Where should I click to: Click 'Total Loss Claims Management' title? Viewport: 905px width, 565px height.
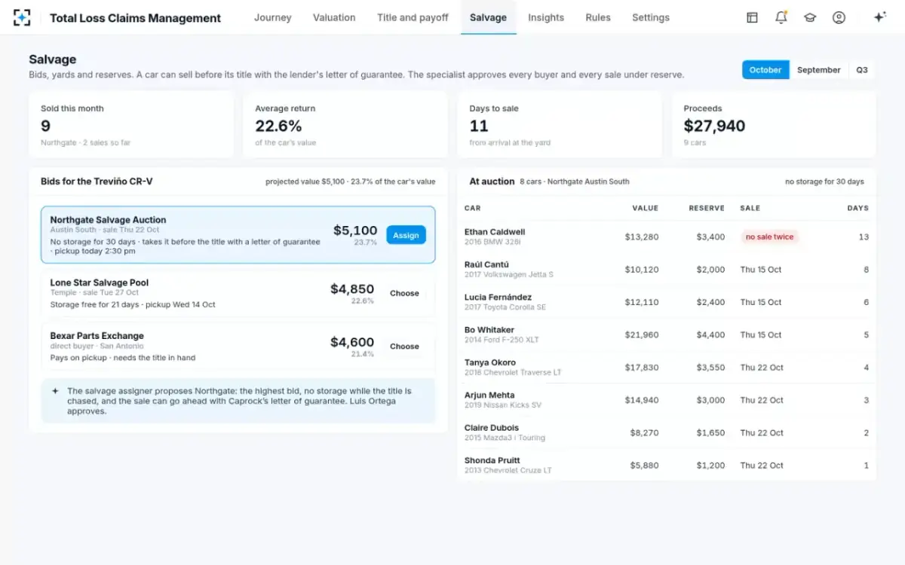(136, 18)
